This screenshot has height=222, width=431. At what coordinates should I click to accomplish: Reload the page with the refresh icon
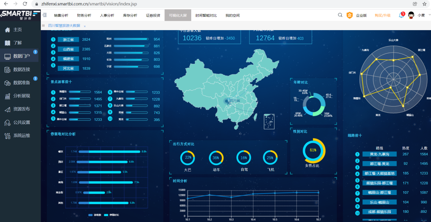coord(25,4)
